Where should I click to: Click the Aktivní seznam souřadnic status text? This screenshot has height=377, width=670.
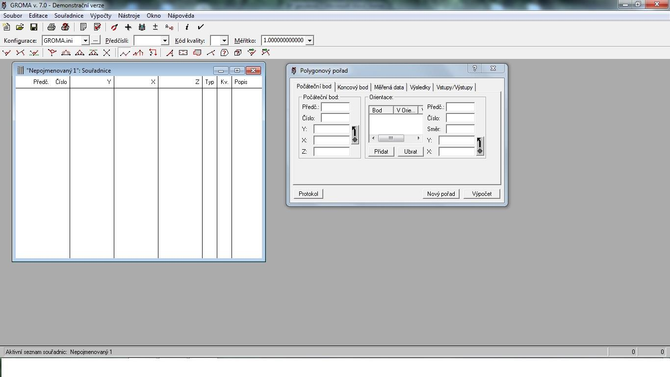(59, 352)
